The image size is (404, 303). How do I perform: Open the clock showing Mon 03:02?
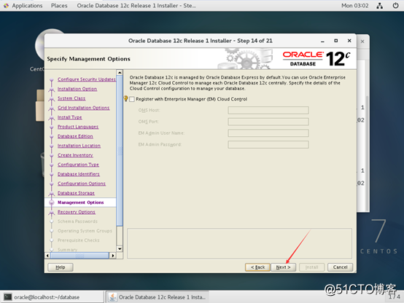pyautogui.click(x=355, y=5)
